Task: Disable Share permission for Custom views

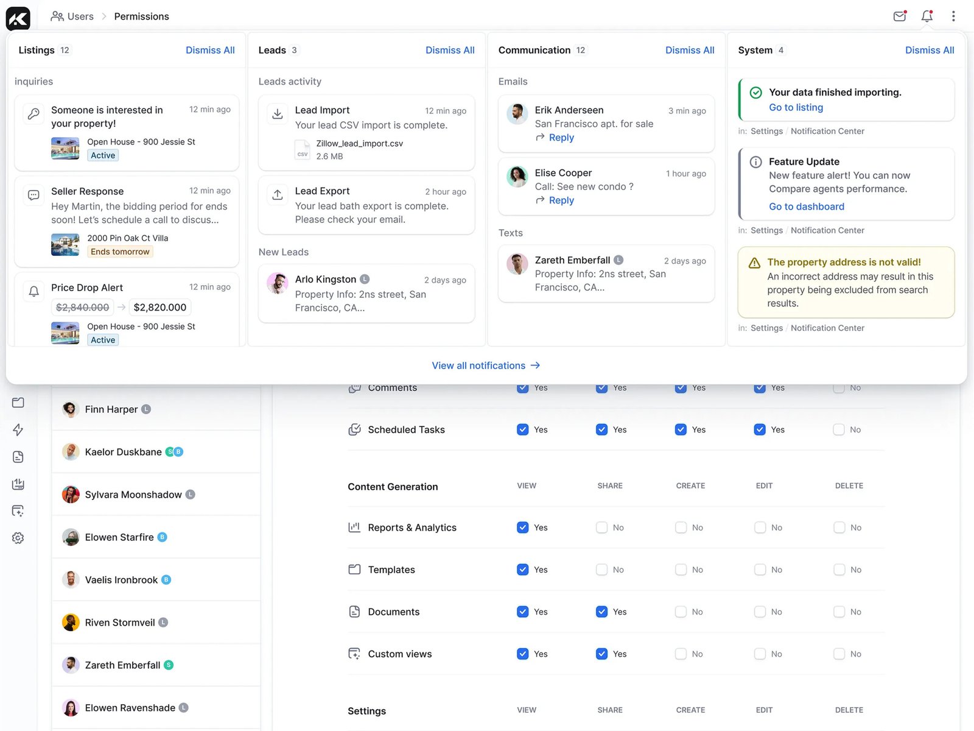Action: (601, 654)
